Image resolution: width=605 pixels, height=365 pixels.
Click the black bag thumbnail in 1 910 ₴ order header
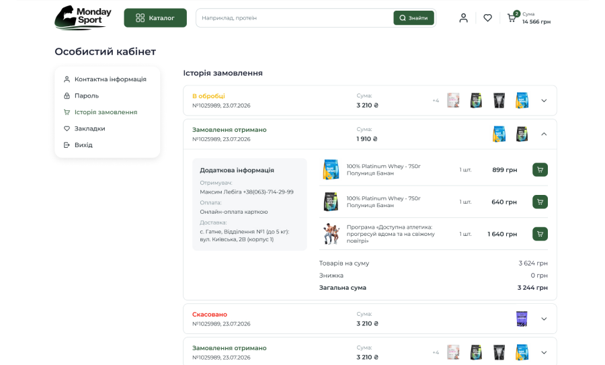point(522,134)
